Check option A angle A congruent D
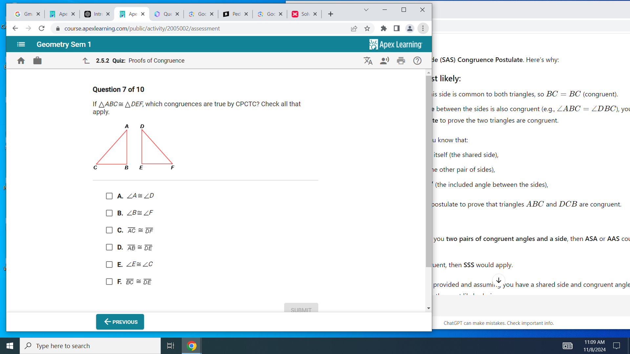Image resolution: width=630 pixels, height=354 pixels. coord(109,196)
